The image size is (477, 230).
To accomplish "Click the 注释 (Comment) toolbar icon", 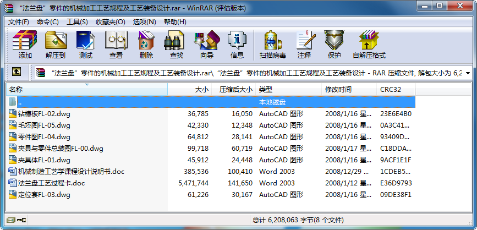I will [x=305, y=40].
